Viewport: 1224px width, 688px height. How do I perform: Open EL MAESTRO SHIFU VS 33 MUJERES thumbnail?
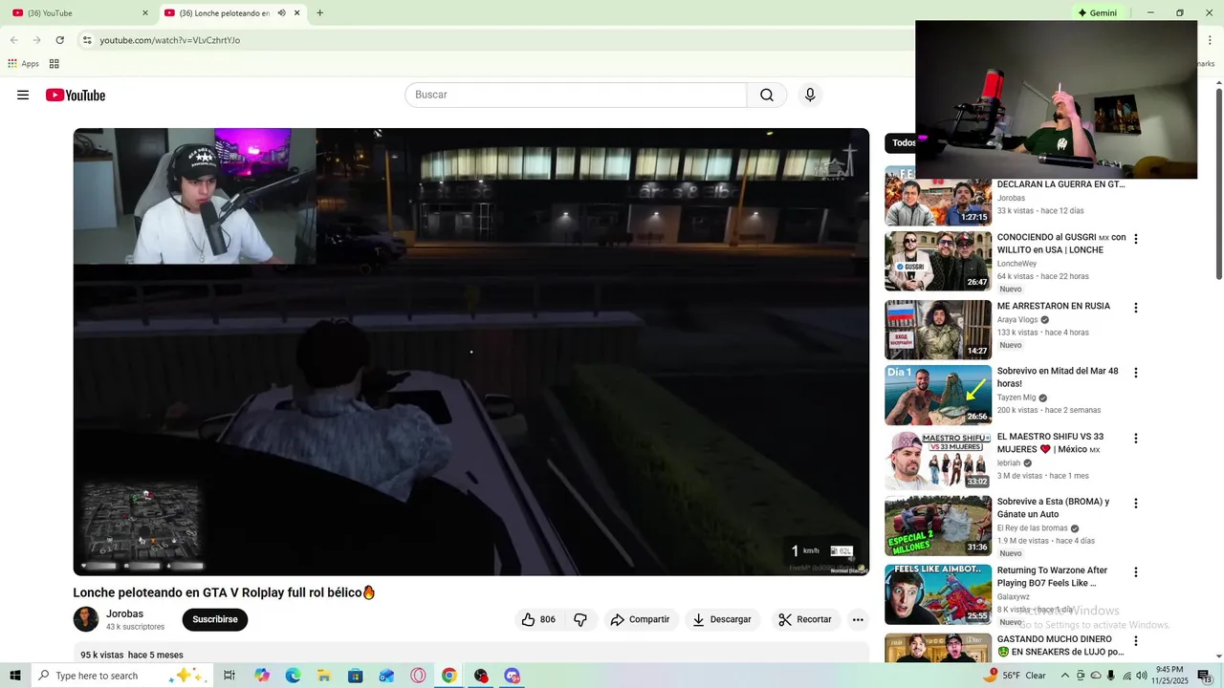pyautogui.click(x=938, y=461)
